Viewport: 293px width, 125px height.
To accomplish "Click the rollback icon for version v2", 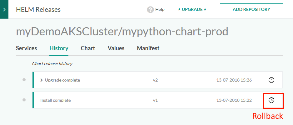I will tap(271, 80).
